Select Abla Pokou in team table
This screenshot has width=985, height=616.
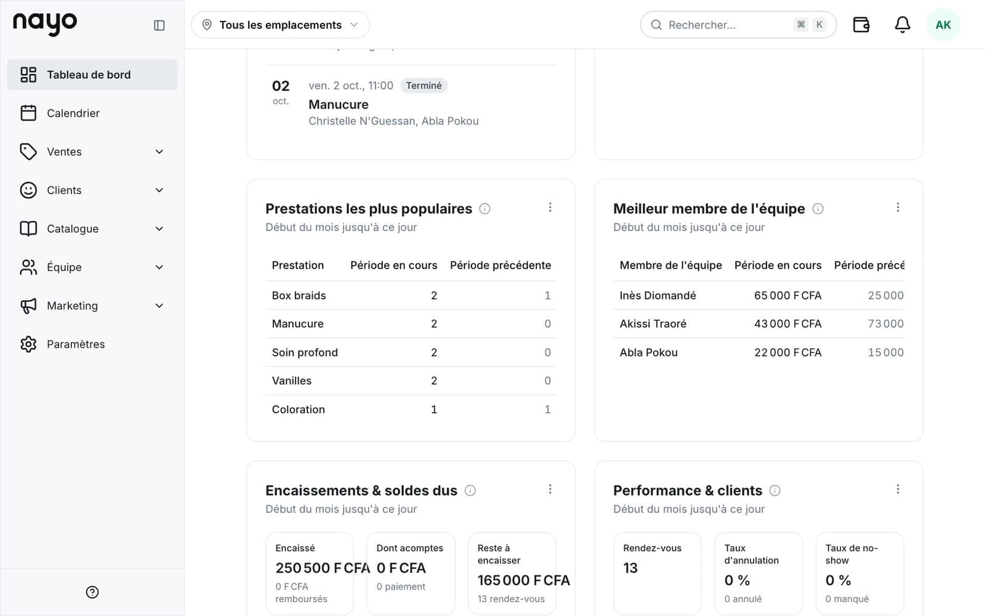coord(758,352)
